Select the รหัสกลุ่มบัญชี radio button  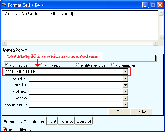pos(112,65)
